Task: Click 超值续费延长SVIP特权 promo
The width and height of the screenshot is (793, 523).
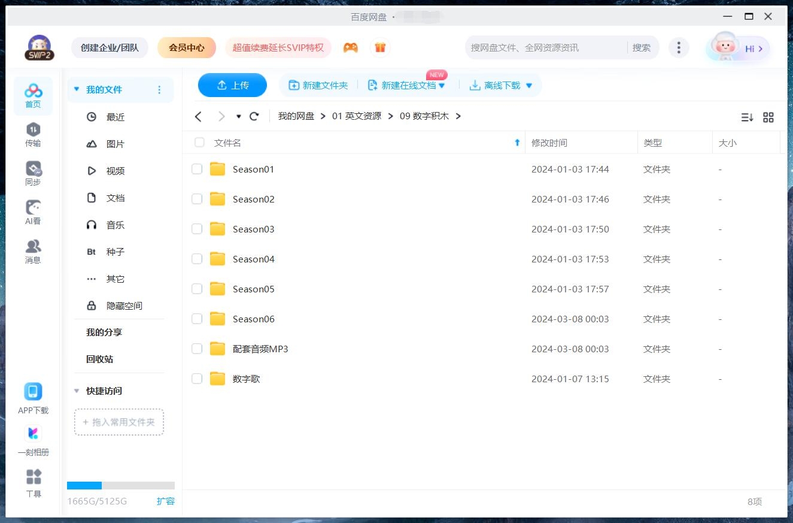Action: click(278, 48)
